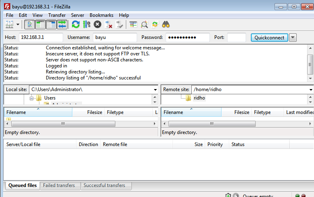The height and width of the screenshot is (197, 314).
Task: Click the remote file list horizontal scrollbar
Action: point(212,124)
